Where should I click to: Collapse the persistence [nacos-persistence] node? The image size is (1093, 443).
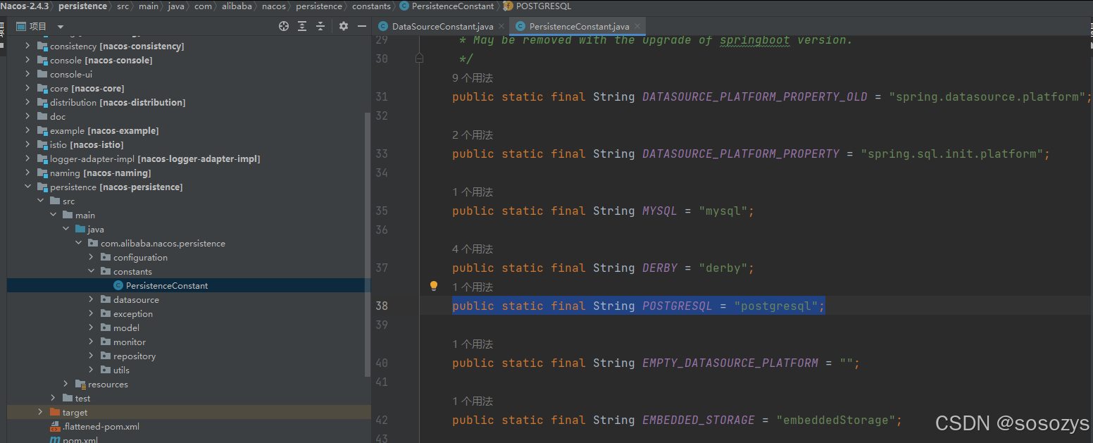pos(27,187)
